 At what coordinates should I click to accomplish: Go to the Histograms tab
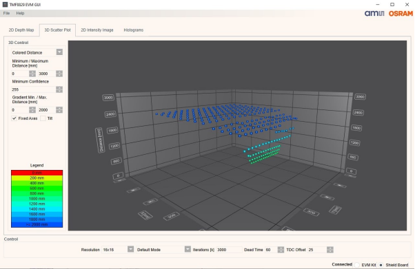[x=134, y=30]
